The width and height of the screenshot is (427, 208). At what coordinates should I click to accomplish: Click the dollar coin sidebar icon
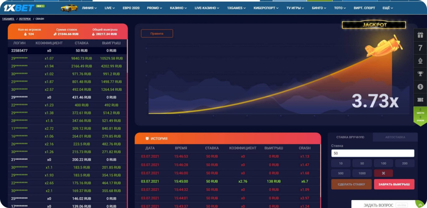coord(420,87)
